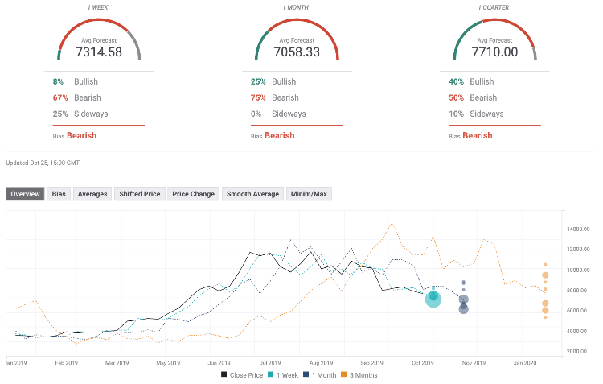Select the Smooth Average tab
Screen dimensions: 603x384
[x=252, y=194]
